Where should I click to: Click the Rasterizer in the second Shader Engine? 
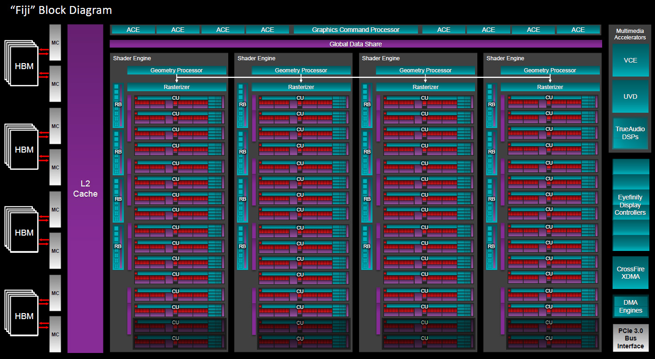pos(301,87)
